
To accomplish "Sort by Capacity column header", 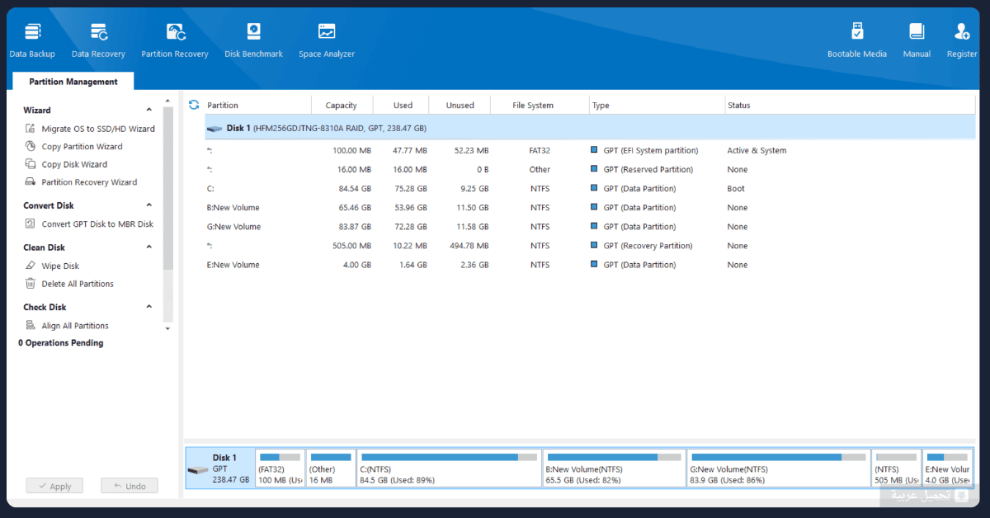I will coord(342,106).
